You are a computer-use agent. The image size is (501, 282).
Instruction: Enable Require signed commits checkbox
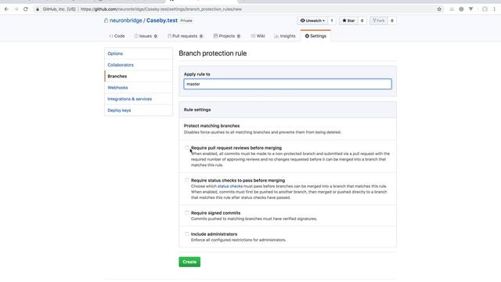(187, 213)
